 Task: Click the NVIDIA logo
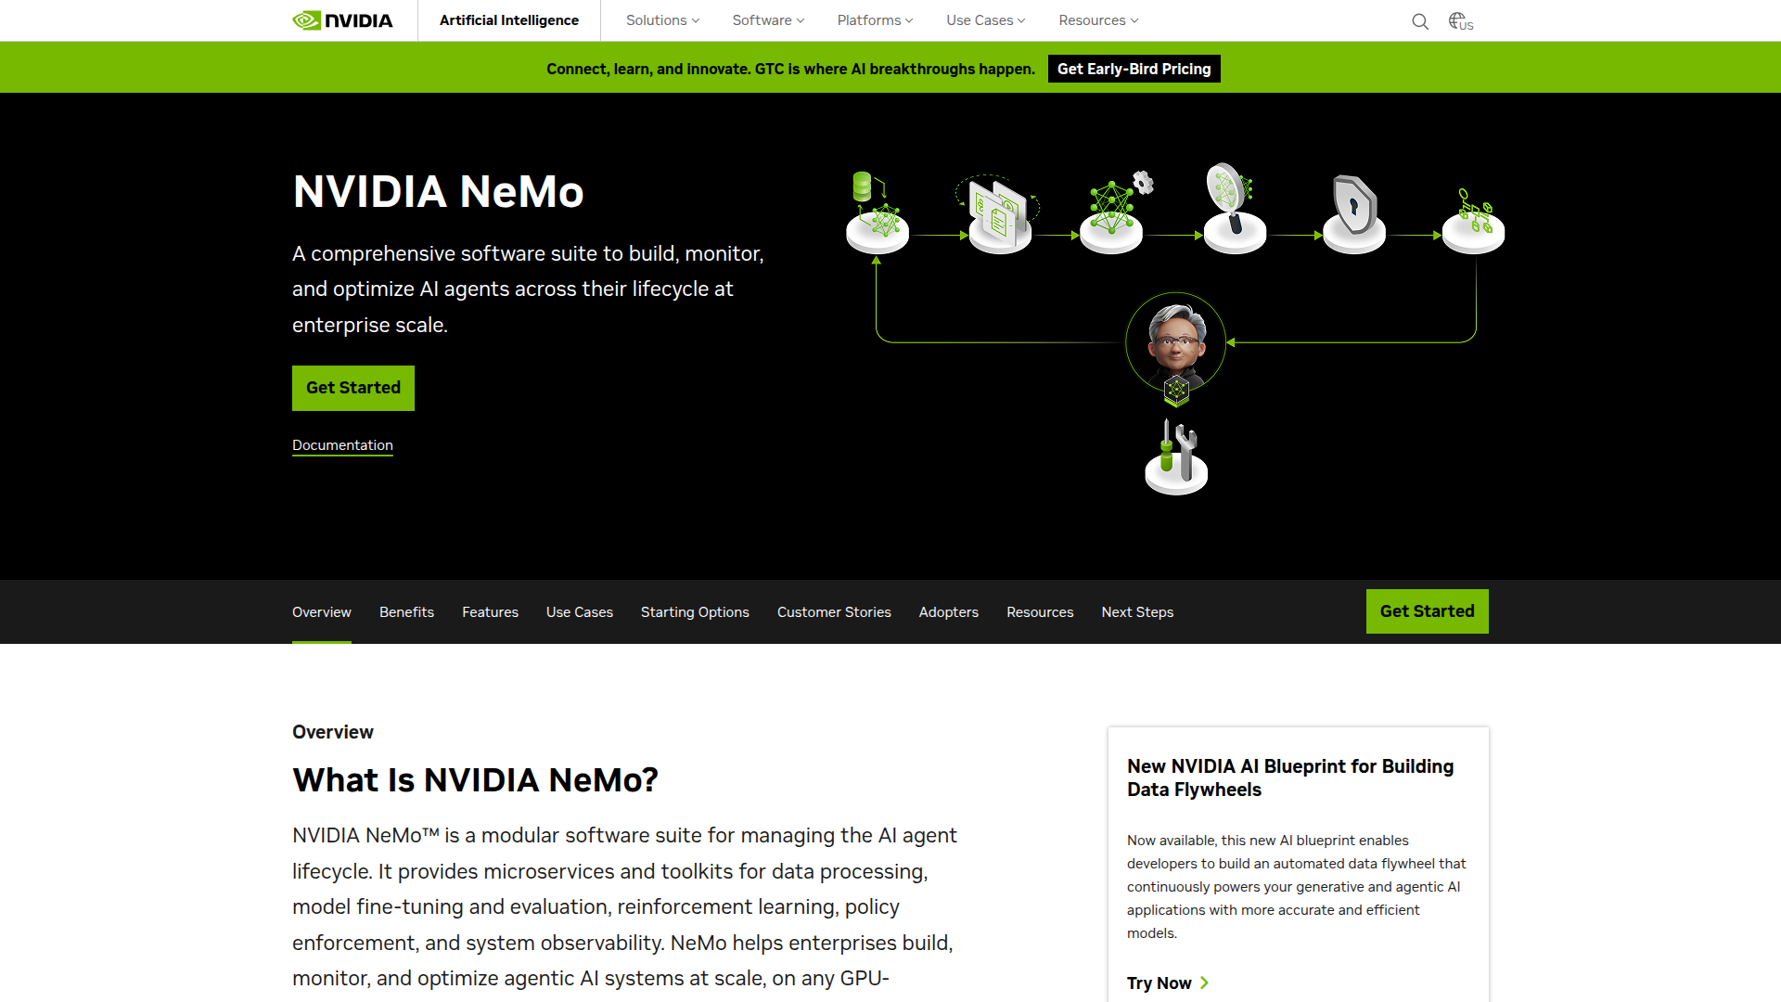pos(342,19)
